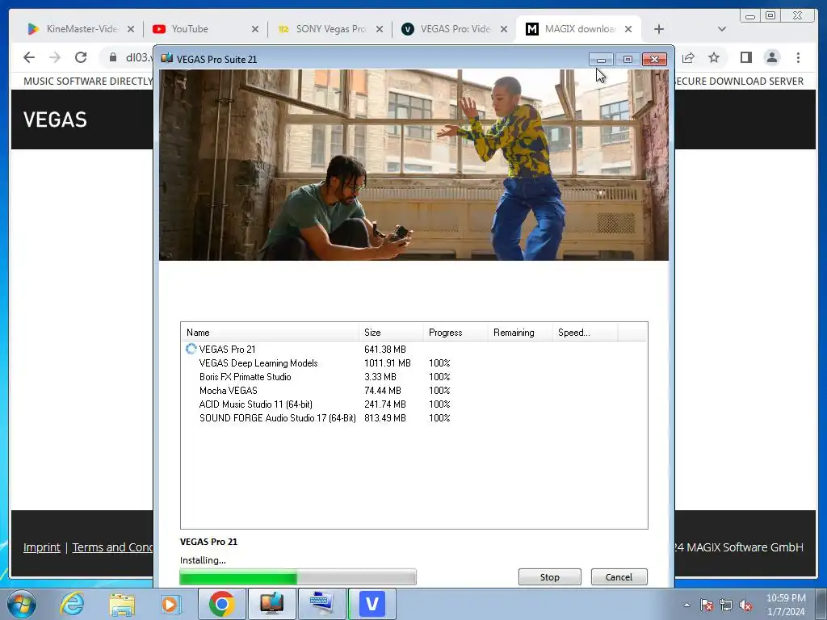827x620 pixels.
Task: Maximize the VEGAS Pro Suite 21 window
Action: click(x=628, y=59)
